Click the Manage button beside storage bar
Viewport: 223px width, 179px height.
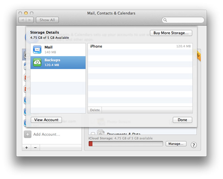[x=176, y=144]
